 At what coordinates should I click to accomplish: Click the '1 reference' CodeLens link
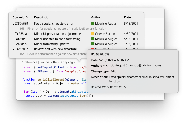click(x=30, y=62)
